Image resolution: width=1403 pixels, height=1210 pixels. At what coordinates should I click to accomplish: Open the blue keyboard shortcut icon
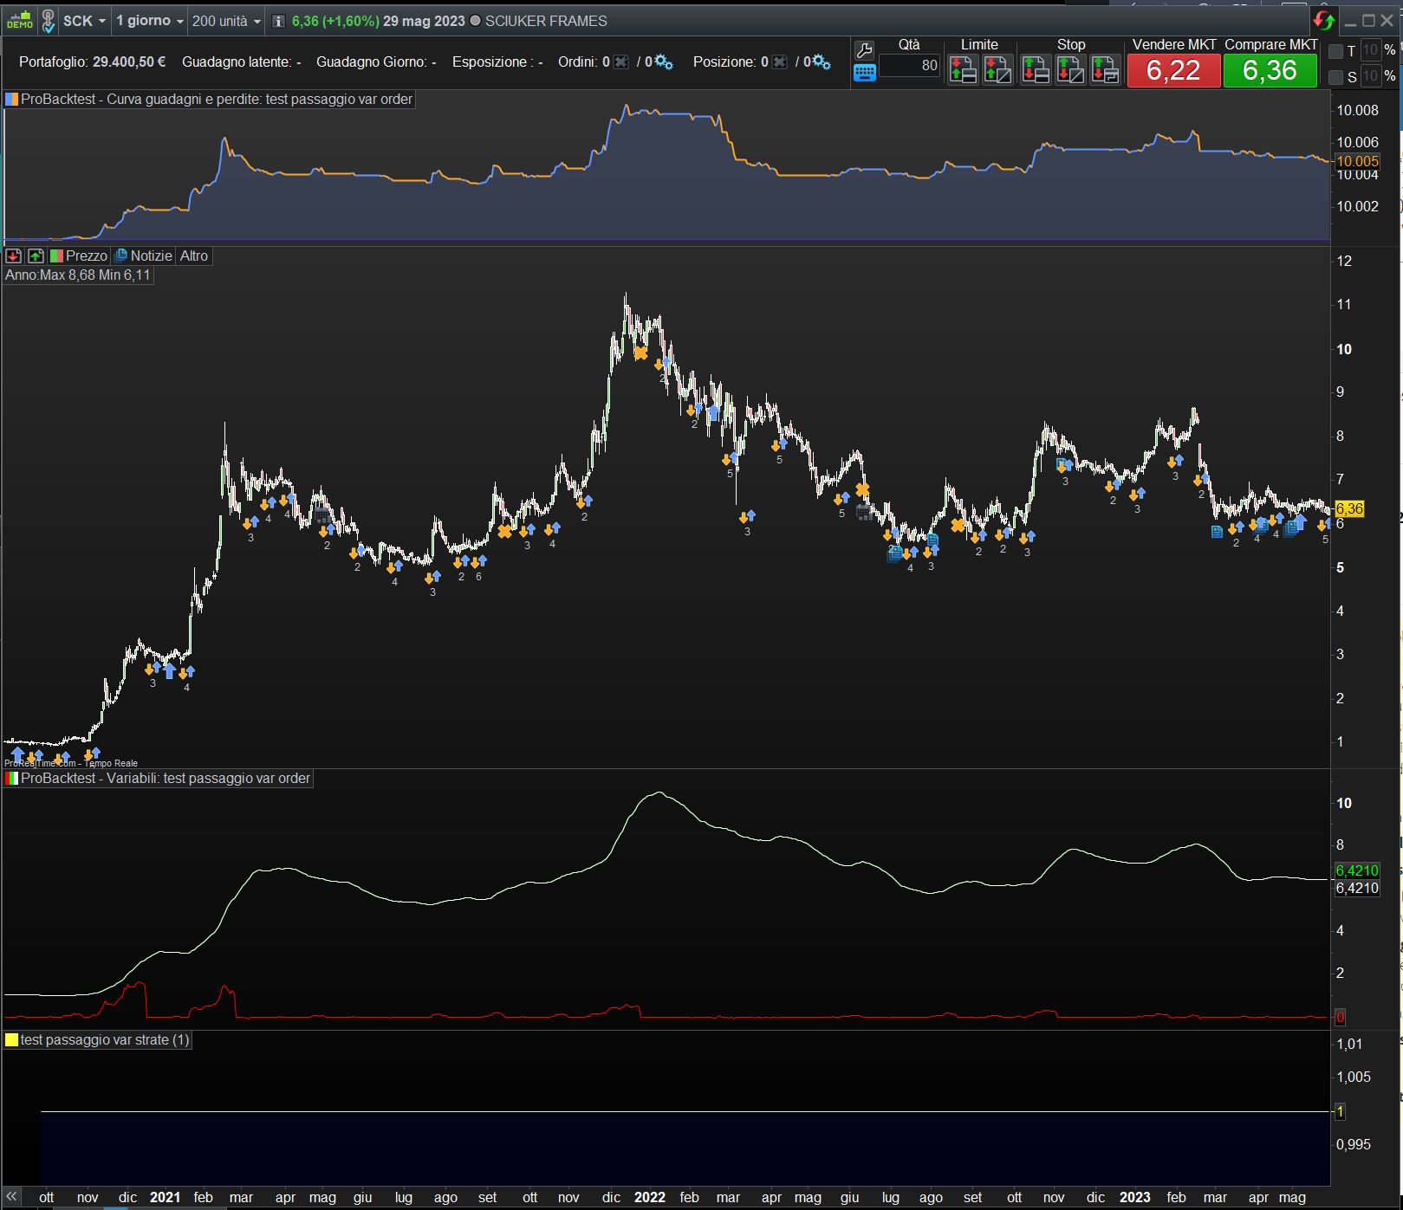coord(864,73)
